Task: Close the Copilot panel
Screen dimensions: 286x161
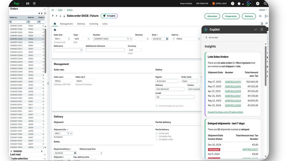Action: coord(262,29)
